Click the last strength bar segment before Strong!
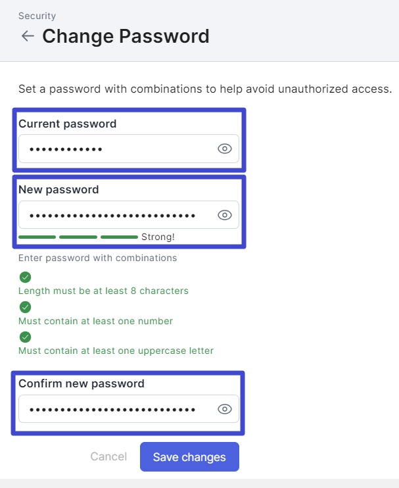The image size is (399, 488). click(x=119, y=237)
